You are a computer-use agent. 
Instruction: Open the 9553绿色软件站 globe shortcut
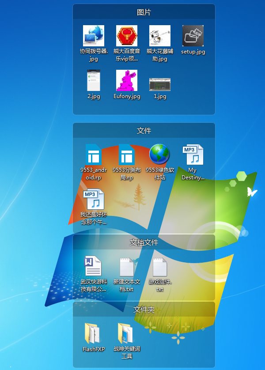pos(160,154)
